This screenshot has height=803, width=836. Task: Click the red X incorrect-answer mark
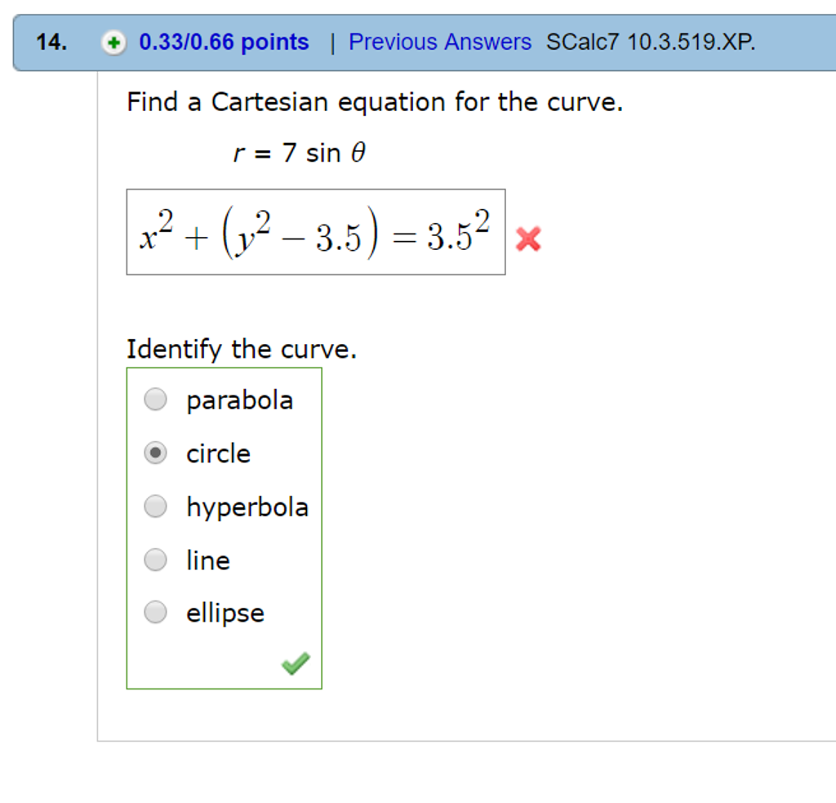pos(528,239)
